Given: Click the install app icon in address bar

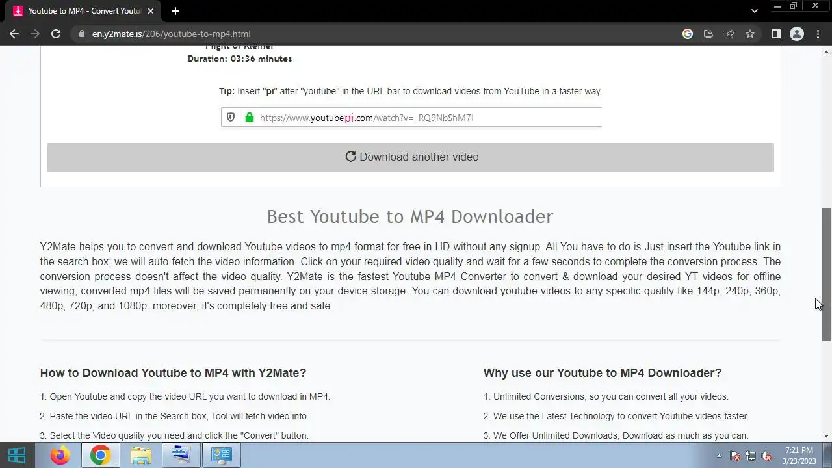Looking at the screenshot, I should pos(708,34).
